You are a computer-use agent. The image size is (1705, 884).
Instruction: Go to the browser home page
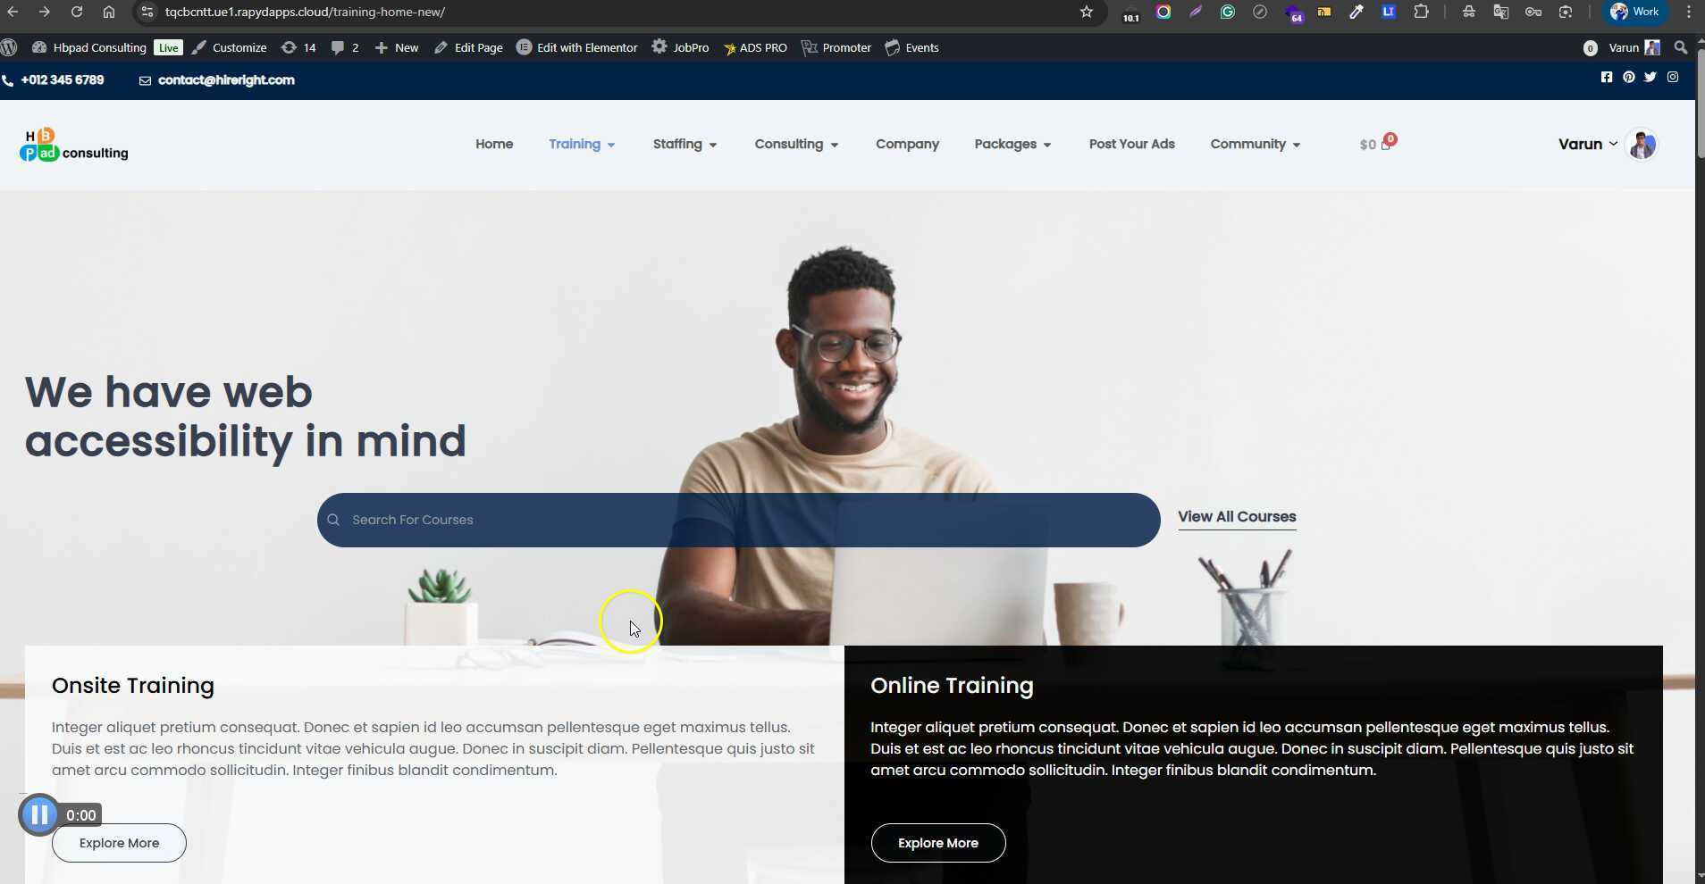108,12
